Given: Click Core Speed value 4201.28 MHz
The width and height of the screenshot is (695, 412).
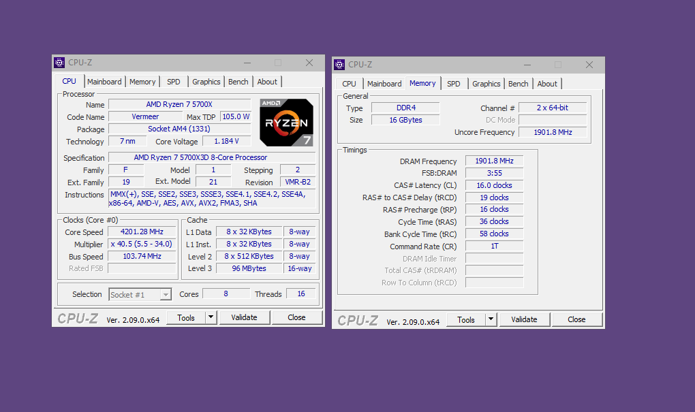Looking at the screenshot, I should (x=142, y=232).
